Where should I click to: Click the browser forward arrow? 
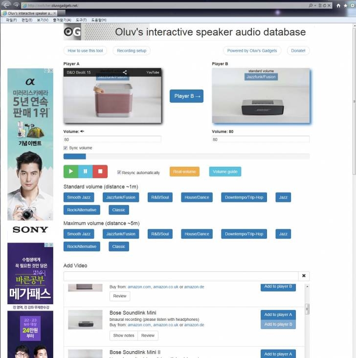[16, 5]
